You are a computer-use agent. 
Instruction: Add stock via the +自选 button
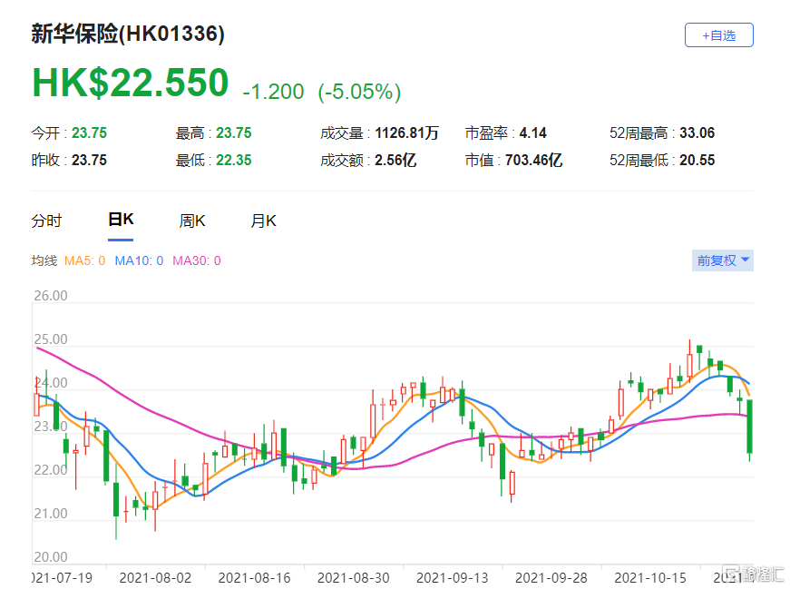(x=718, y=34)
